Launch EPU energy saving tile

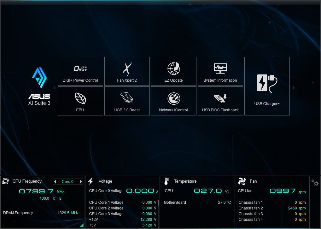(80, 101)
